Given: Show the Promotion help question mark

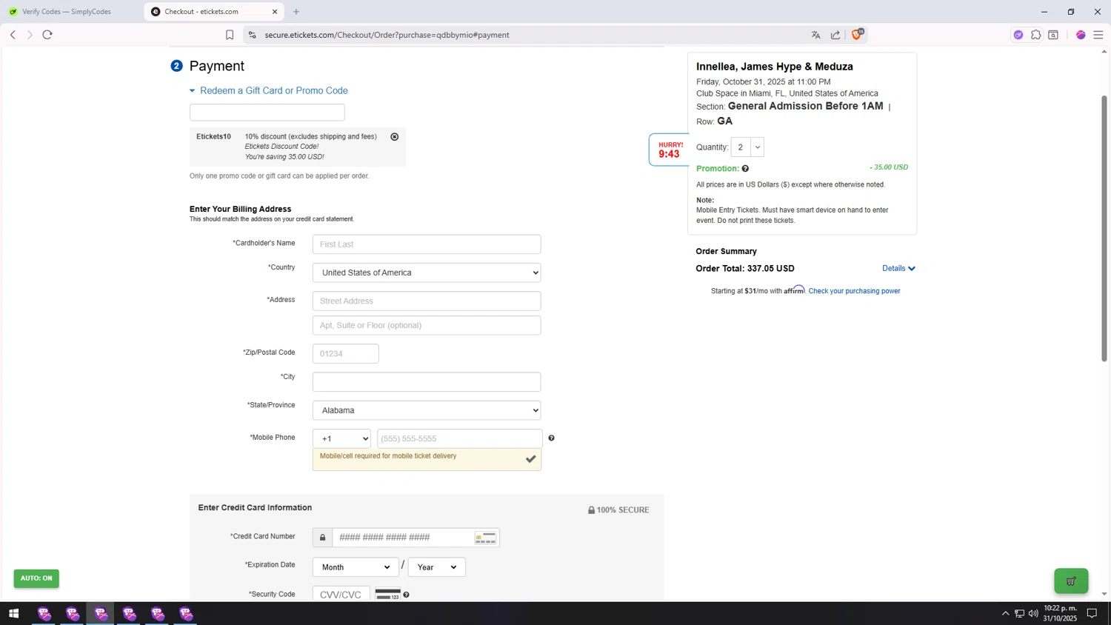Looking at the screenshot, I should pyautogui.click(x=745, y=169).
